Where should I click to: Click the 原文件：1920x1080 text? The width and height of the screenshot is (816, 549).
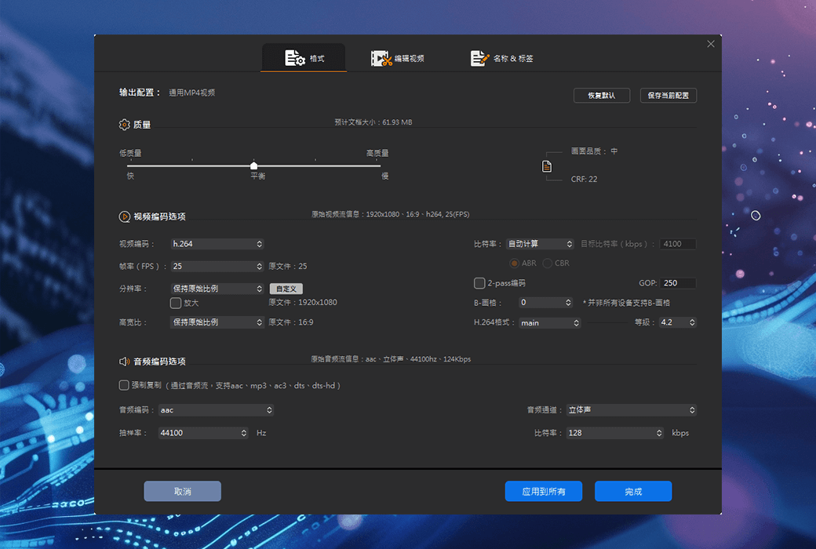303,302
